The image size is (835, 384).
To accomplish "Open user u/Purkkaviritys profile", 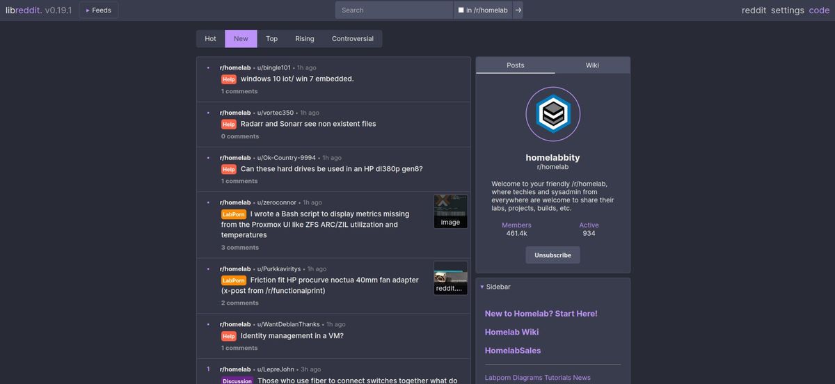I will 279,269.
